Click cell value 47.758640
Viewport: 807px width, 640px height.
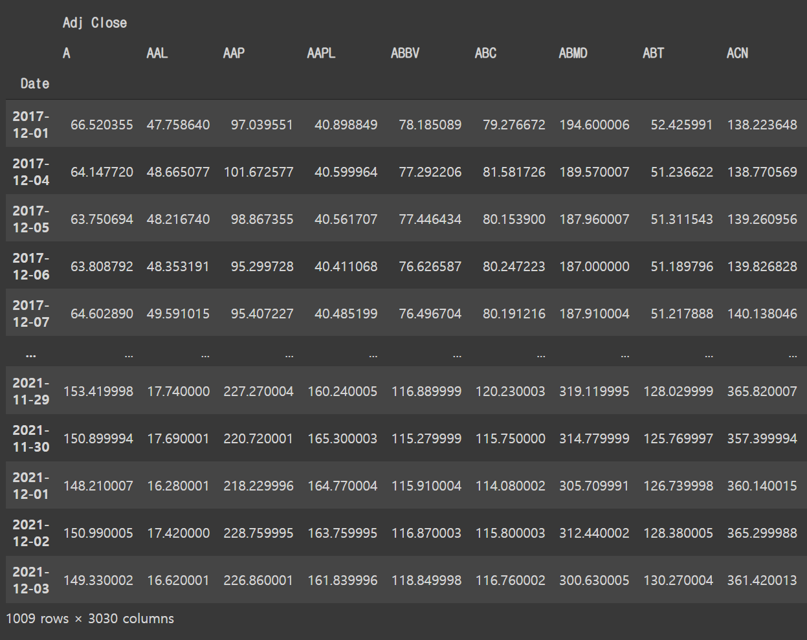coord(178,125)
